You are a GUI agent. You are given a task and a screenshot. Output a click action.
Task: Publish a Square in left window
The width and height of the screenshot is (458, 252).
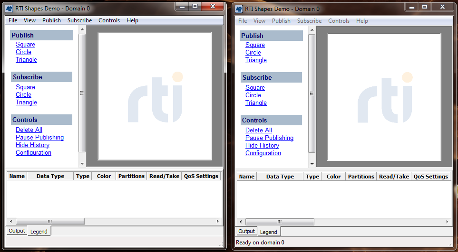(25, 44)
